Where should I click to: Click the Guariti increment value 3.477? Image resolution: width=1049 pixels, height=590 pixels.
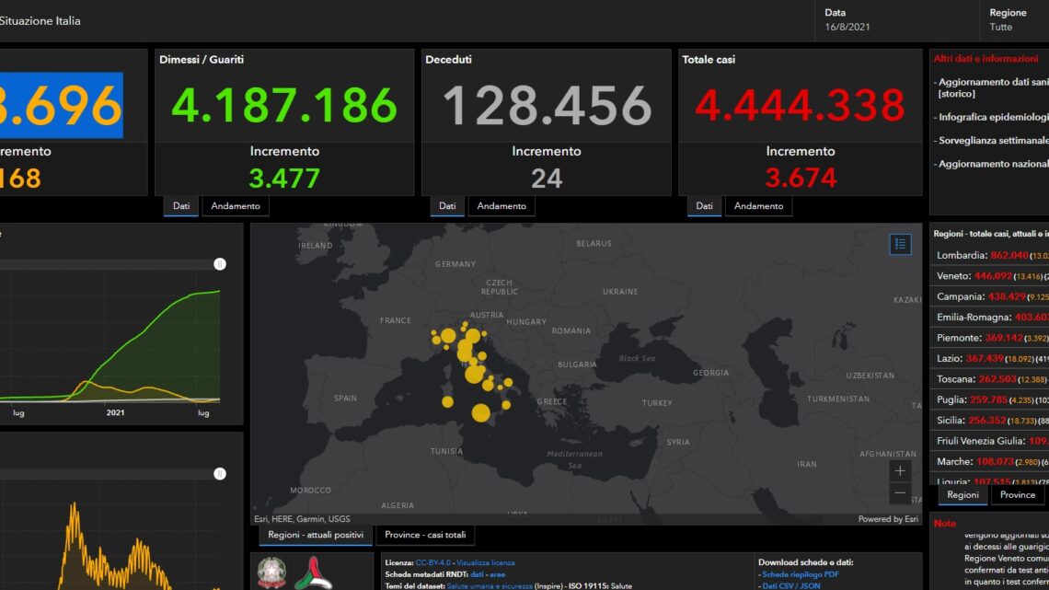pos(284,179)
